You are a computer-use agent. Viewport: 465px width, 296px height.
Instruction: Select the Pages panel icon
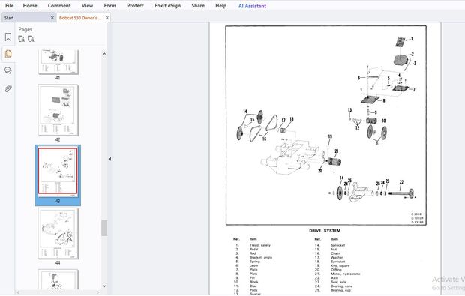(x=8, y=54)
